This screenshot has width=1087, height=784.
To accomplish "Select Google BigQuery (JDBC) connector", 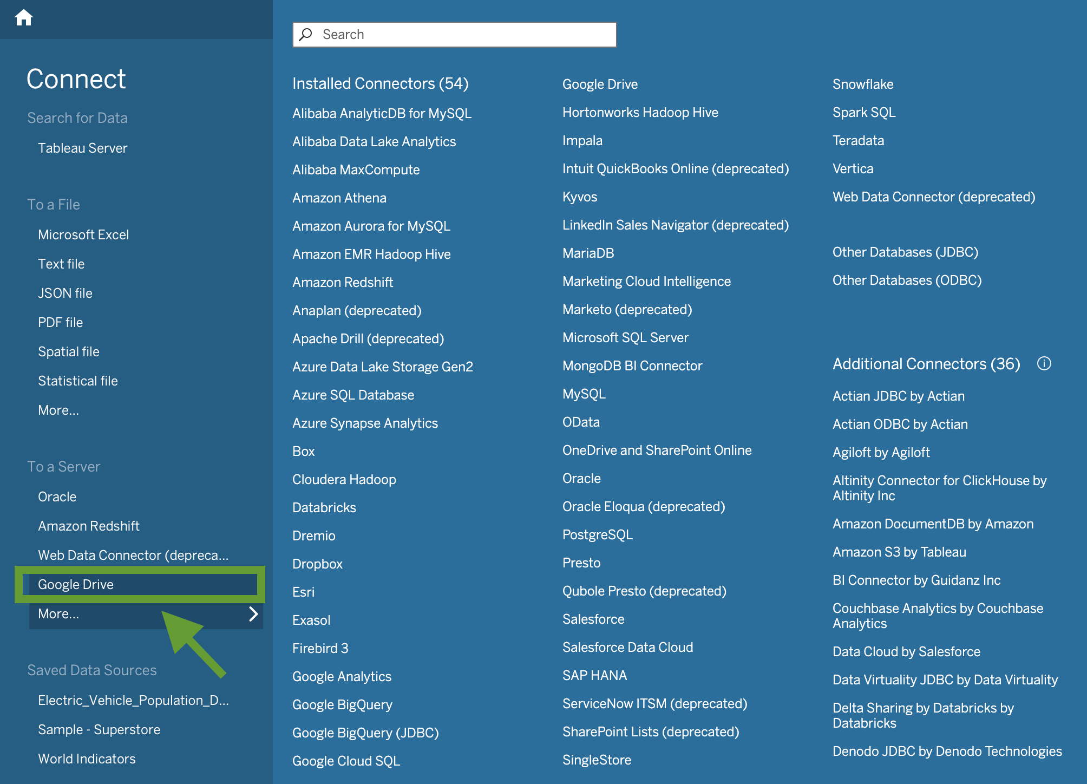I will [x=365, y=733].
